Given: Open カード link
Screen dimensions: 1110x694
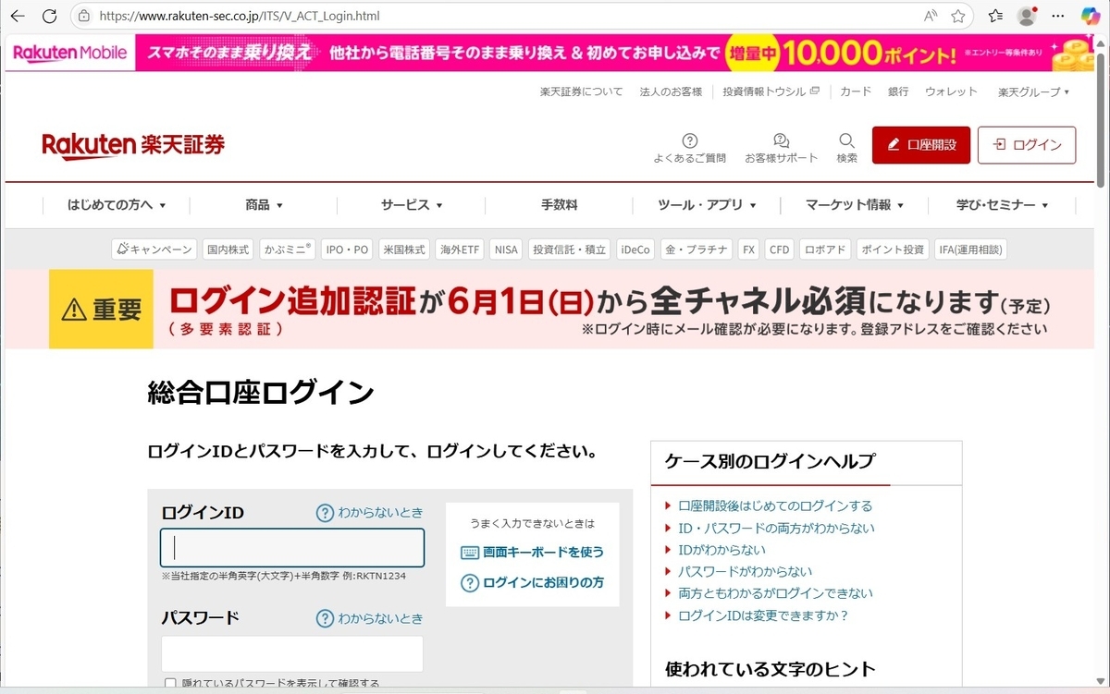Looking at the screenshot, I should pos(856,91).
